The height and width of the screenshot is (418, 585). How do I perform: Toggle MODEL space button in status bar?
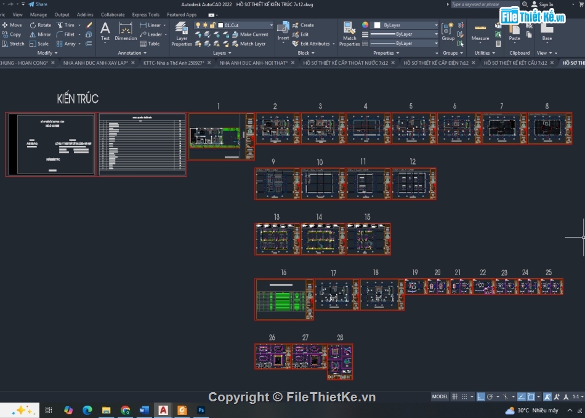tap(440, 397)
